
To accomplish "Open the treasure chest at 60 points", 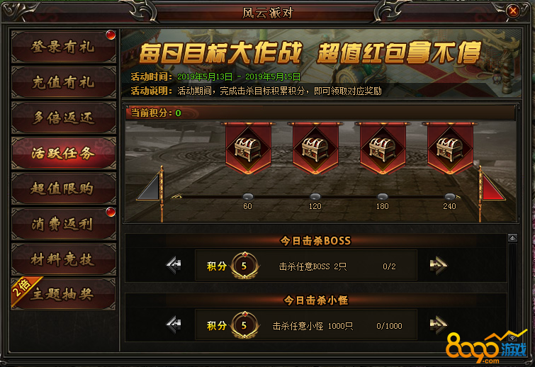I will 248,148.
